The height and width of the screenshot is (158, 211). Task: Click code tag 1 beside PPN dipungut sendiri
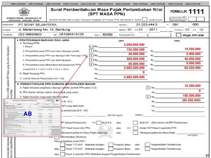pyautogui.click(x=92, y=51)
